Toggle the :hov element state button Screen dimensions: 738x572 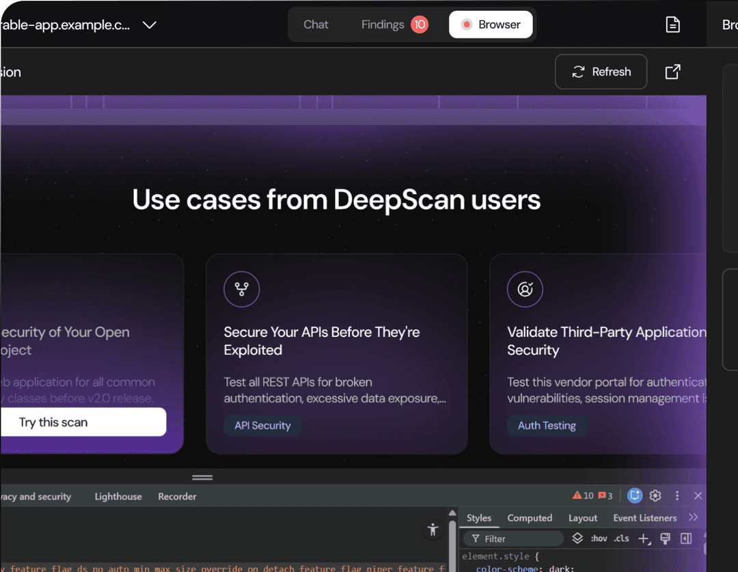[x=599, y=538]
